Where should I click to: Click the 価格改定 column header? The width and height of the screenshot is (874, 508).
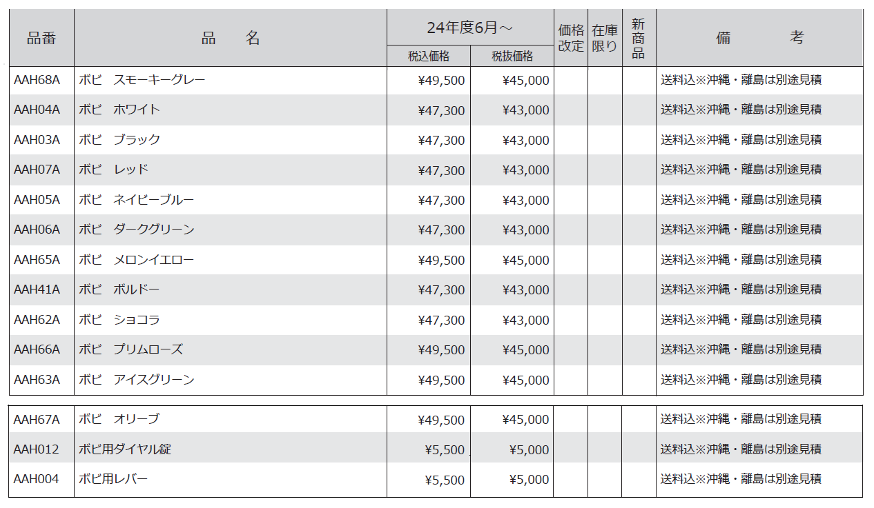571,39
